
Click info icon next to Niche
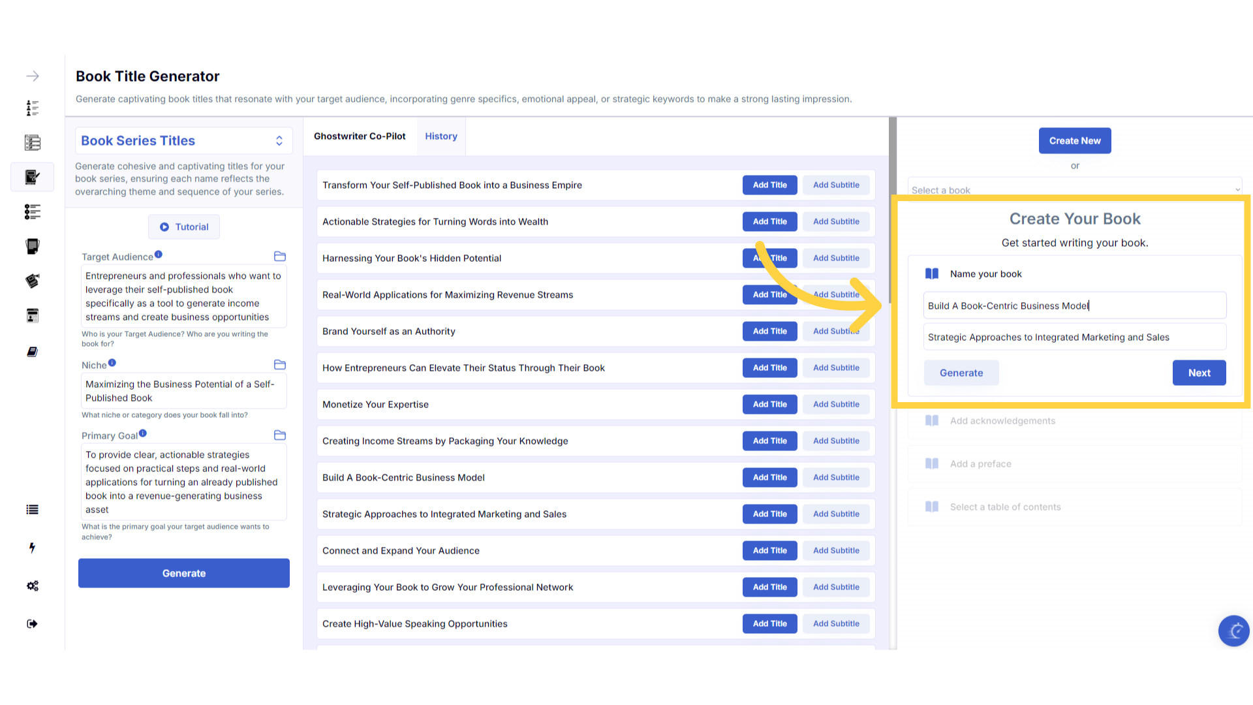tap(112, 363)
